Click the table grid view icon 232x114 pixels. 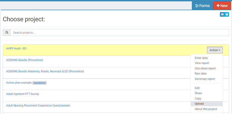click(x=222, y=15)
